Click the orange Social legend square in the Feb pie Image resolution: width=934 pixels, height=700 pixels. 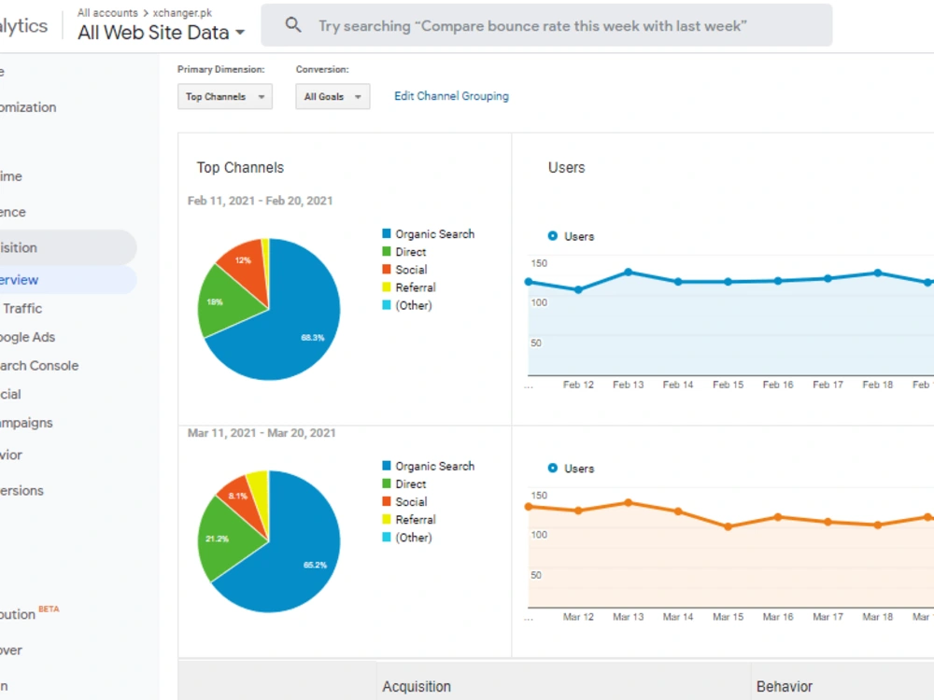pyautogui.click(x=387, y=269)
